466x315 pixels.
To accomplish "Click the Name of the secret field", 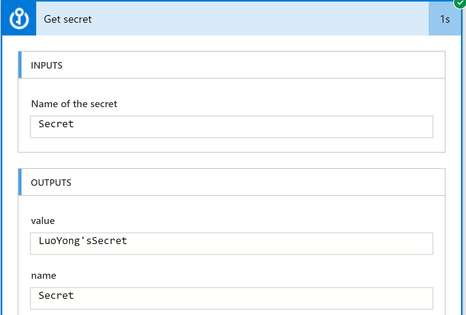I will point(232,126).
